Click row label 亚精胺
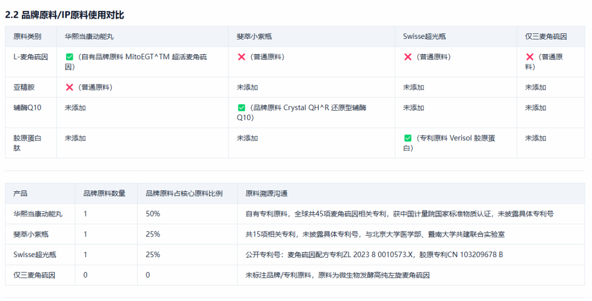Viewport: 592px width, 301px height. pos(24,87)
